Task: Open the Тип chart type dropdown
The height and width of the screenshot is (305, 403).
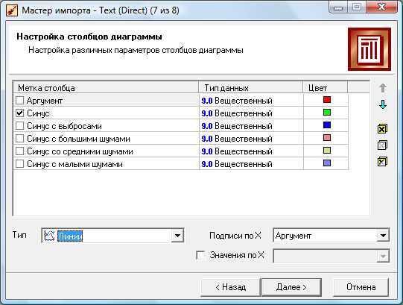Action: tap(177, 236)
